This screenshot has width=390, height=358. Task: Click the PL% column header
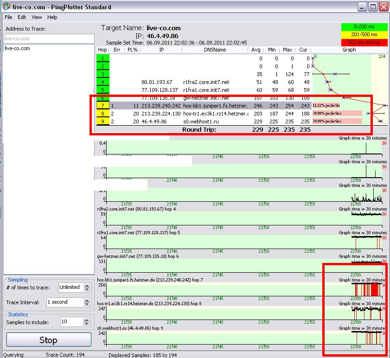pyautogui.click(x=133, y=50)
